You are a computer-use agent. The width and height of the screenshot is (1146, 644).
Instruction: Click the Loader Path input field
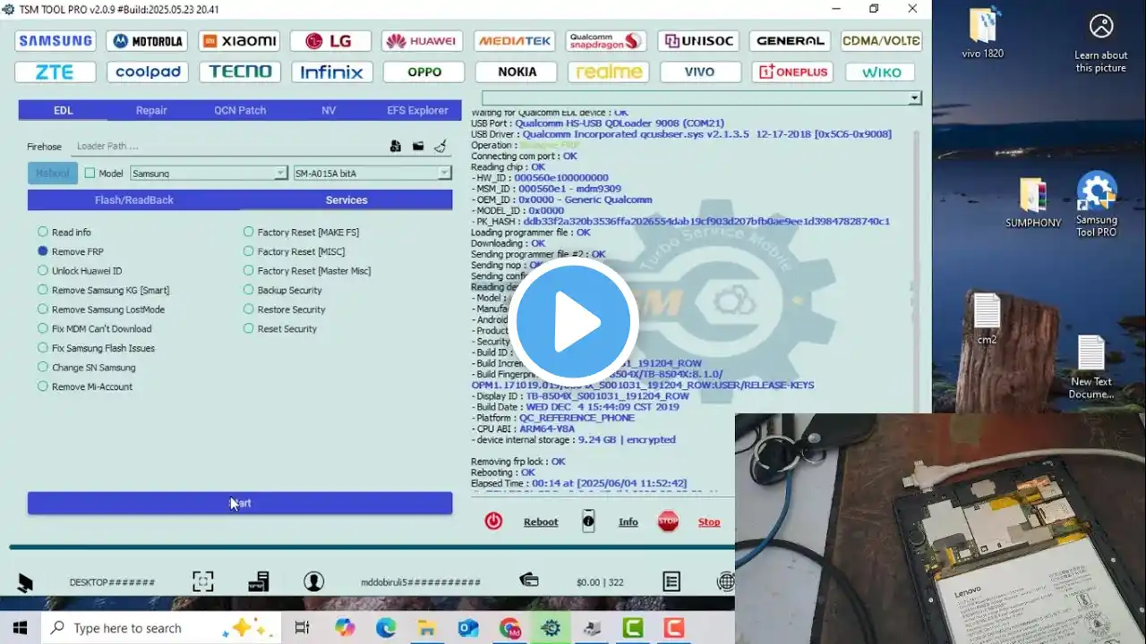tap(228, 146)
